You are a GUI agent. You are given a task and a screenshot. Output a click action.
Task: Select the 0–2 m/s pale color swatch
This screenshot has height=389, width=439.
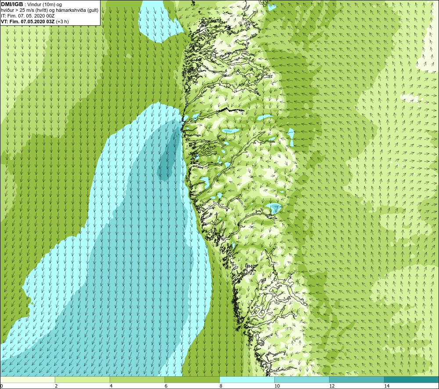point(27,379)
